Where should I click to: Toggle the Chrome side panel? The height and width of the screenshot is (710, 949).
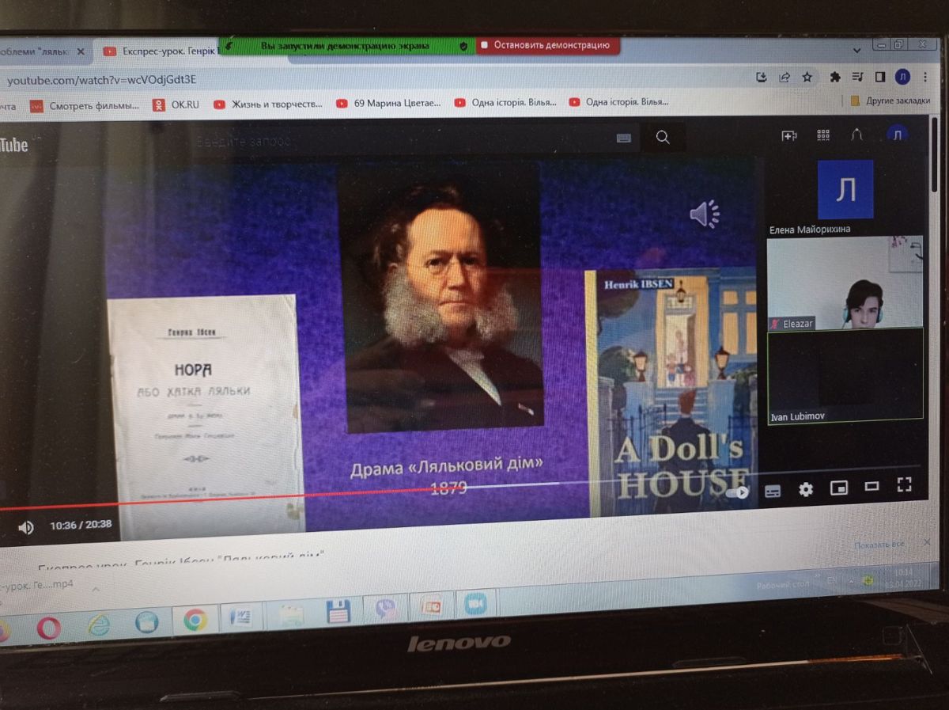point(879,77)
